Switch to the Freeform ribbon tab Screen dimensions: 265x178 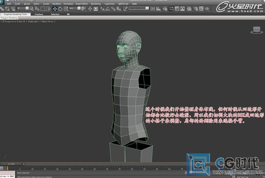[38, 14]
